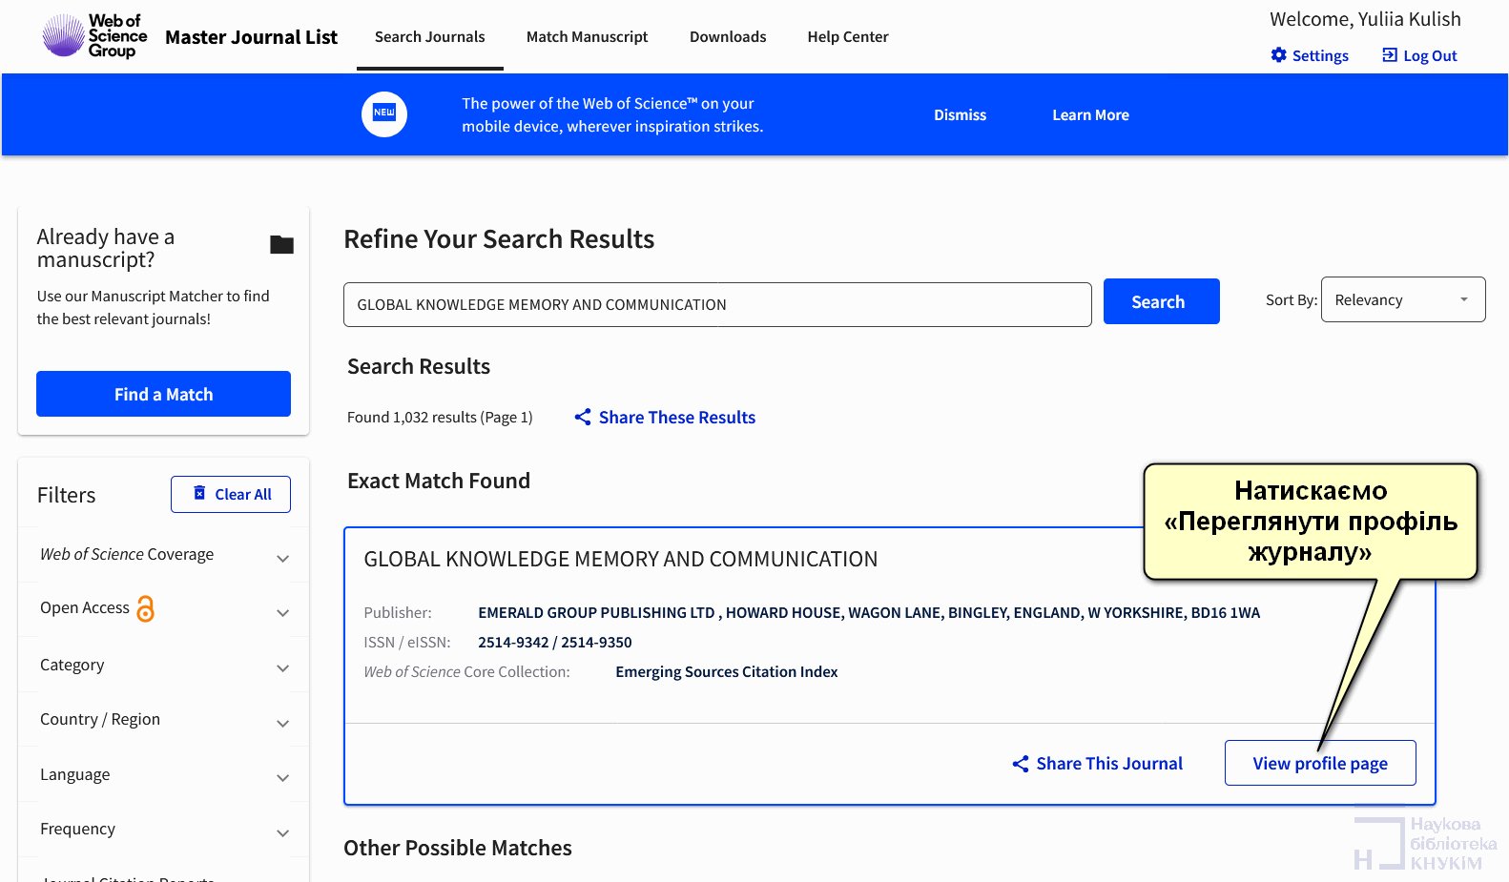Click the Web of Science Group logo
Viewport: 1509px width, 882px height.
[x=94, y=36]
